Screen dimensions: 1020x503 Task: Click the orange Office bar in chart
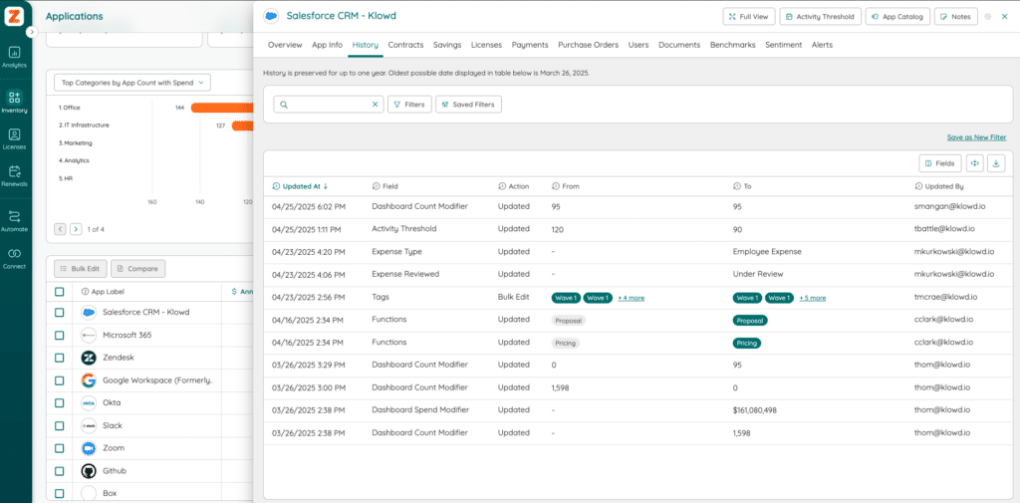coord(221,108)
